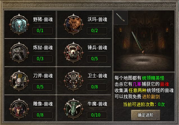Viewport: 179px width, 125px height.
Task: Click the 0/2 沃玛 soul counter
Action: (97, 31)
